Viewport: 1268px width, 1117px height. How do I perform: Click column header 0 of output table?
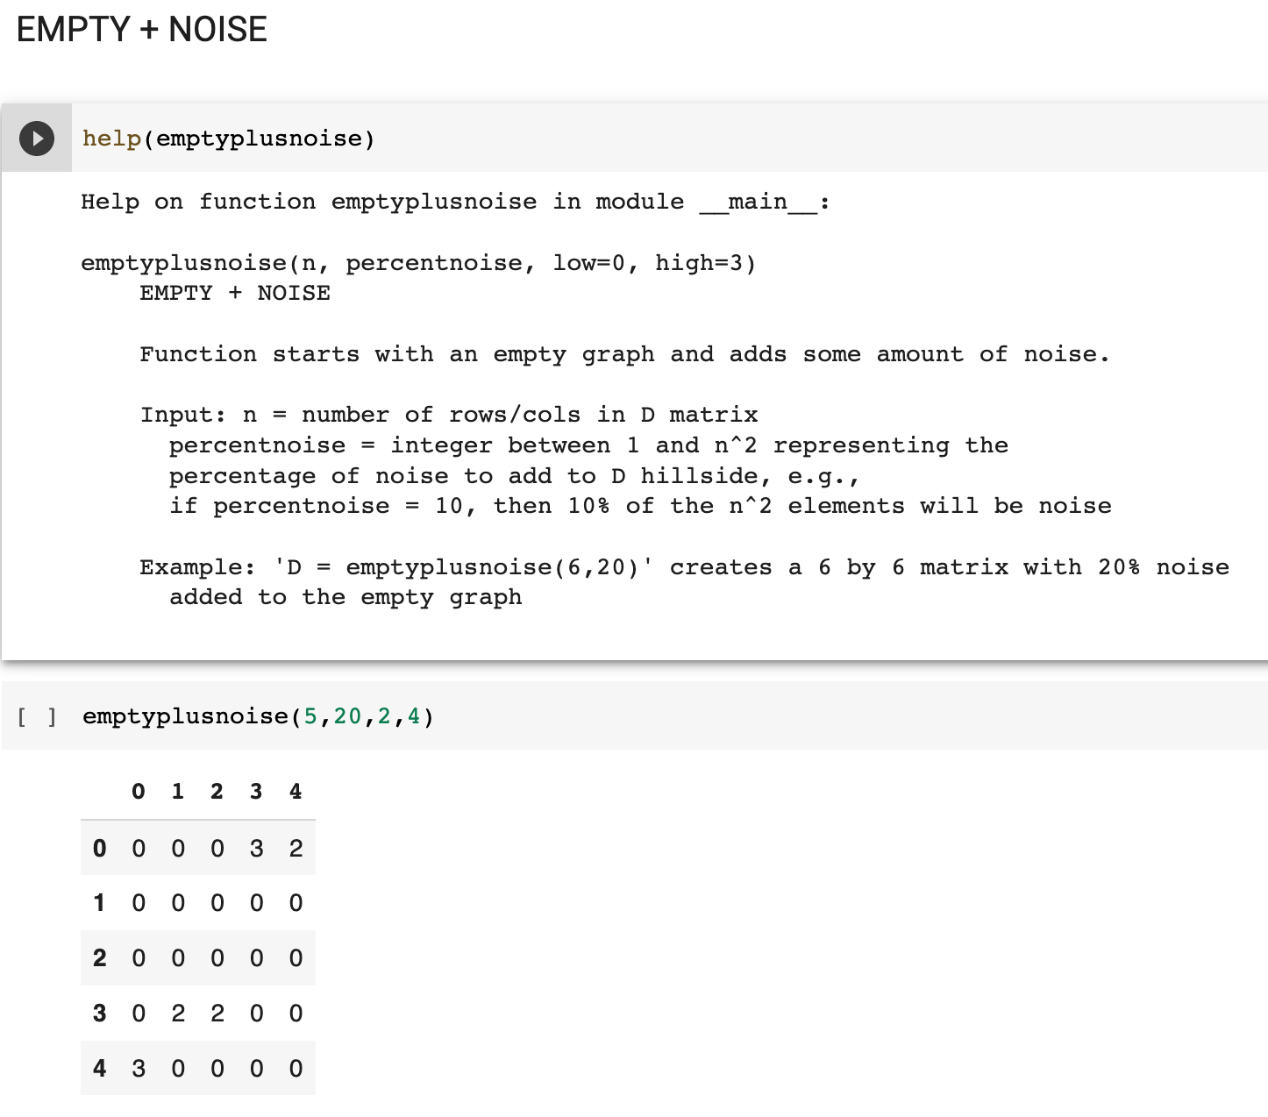point(139,792)
